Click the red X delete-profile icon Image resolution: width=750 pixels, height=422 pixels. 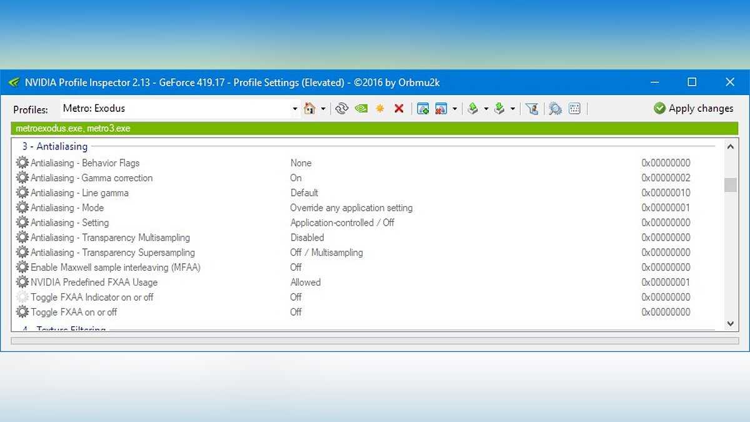click(399, 109)
